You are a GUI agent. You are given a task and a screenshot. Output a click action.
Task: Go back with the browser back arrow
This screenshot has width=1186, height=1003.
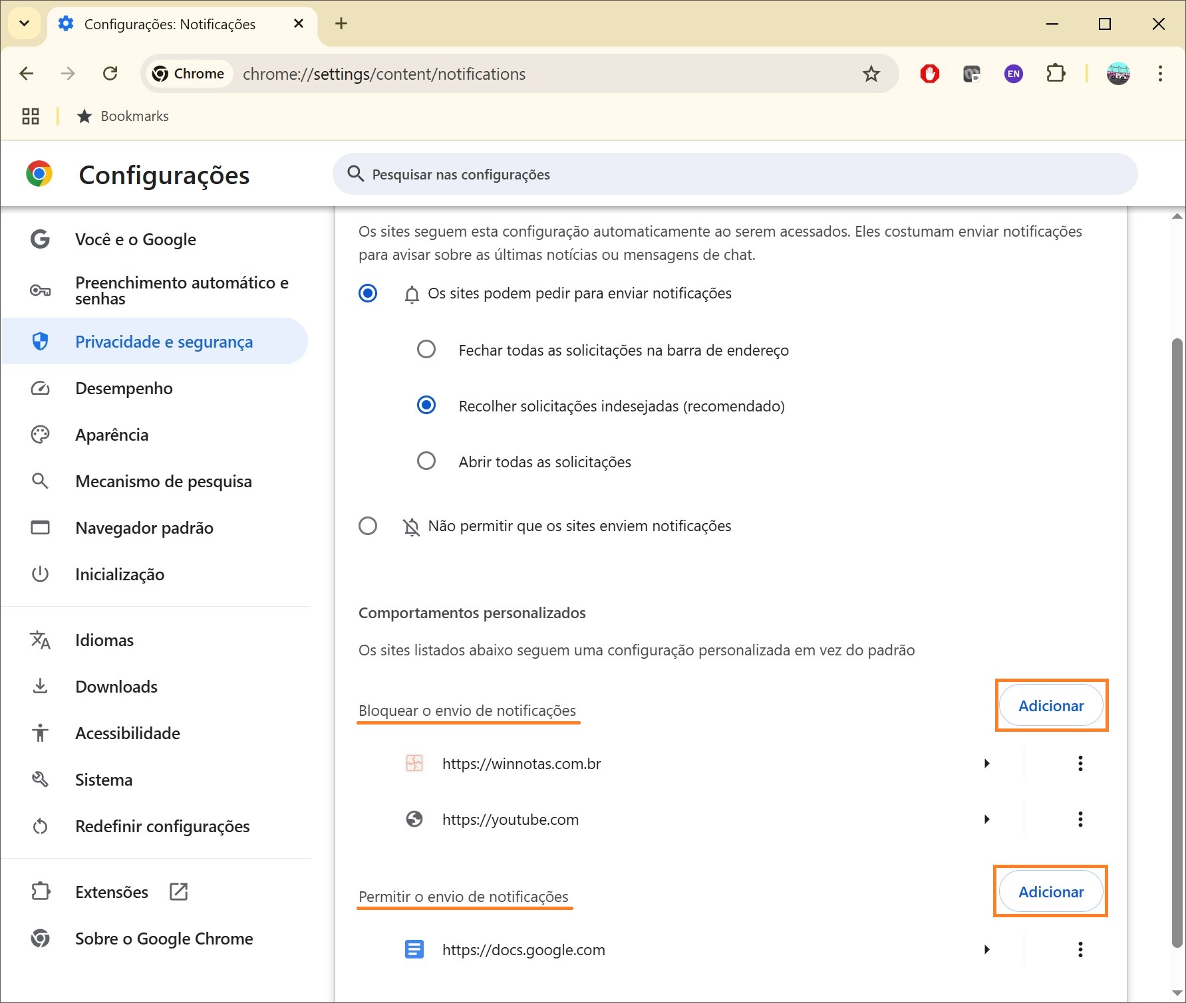(27, 74)
